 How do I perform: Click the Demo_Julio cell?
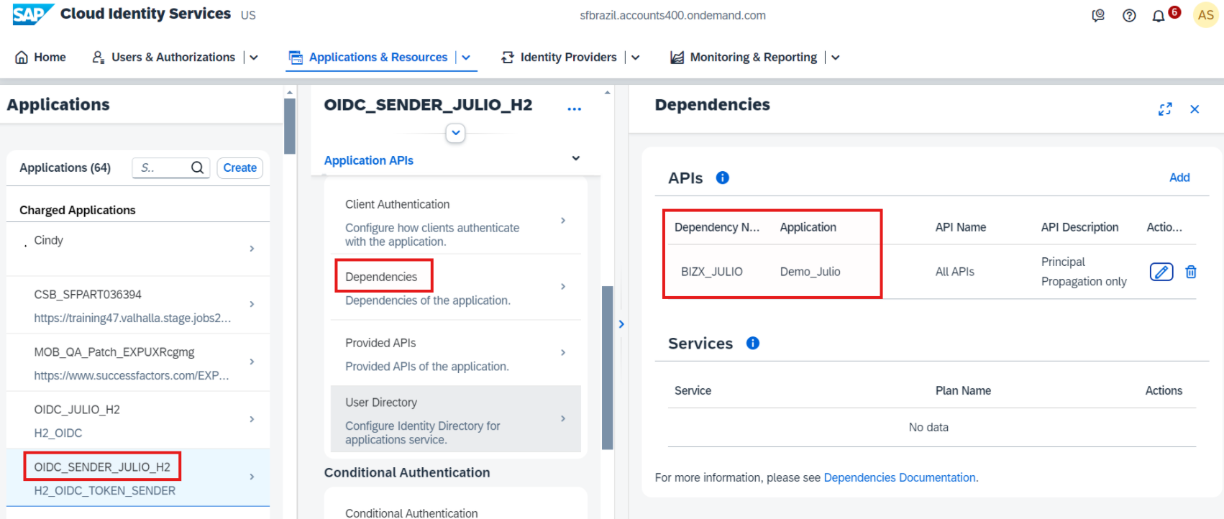point(810,272)
